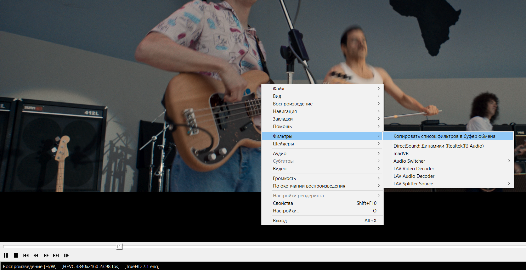526x270 pixels.
Task: Expand the Громкость submenu arrow
Action: coord(379,178)
